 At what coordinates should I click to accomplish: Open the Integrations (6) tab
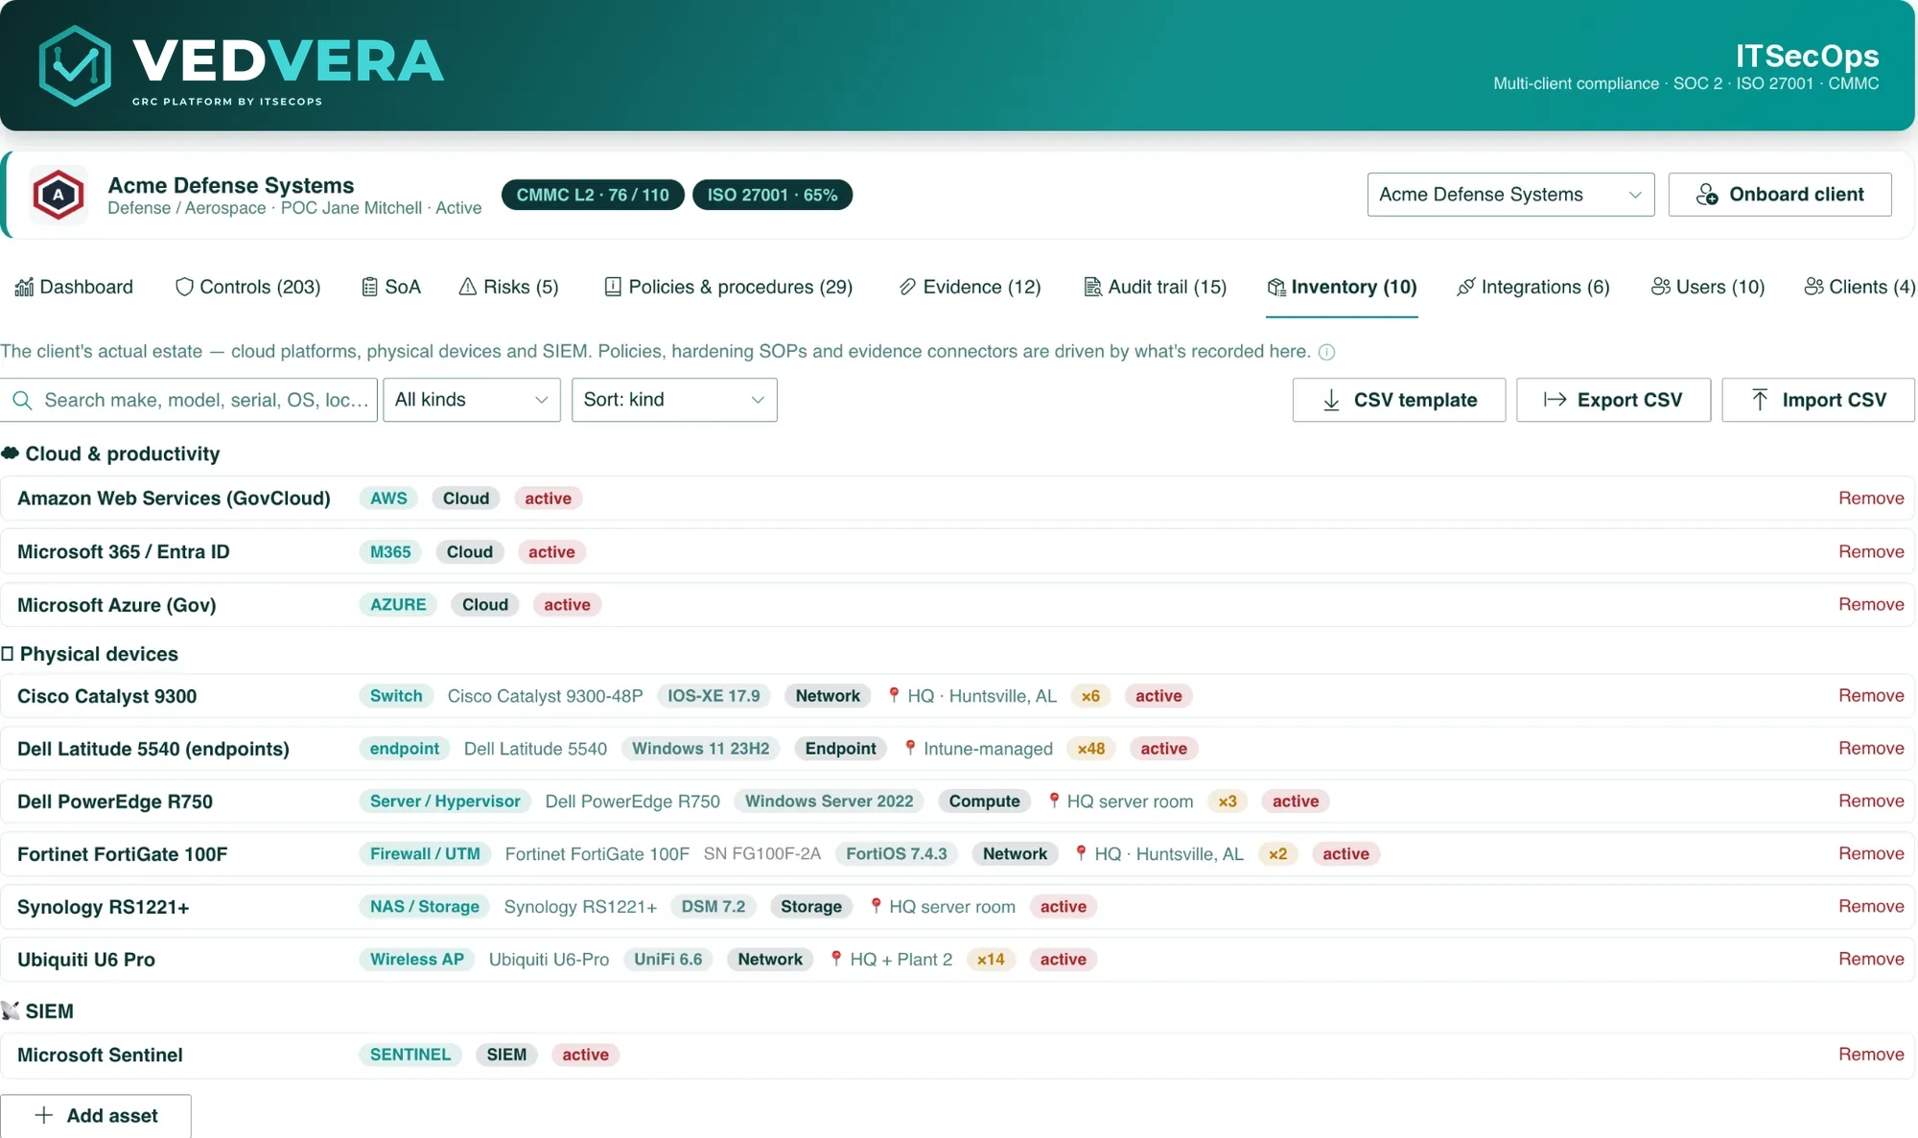point(1532,287)
